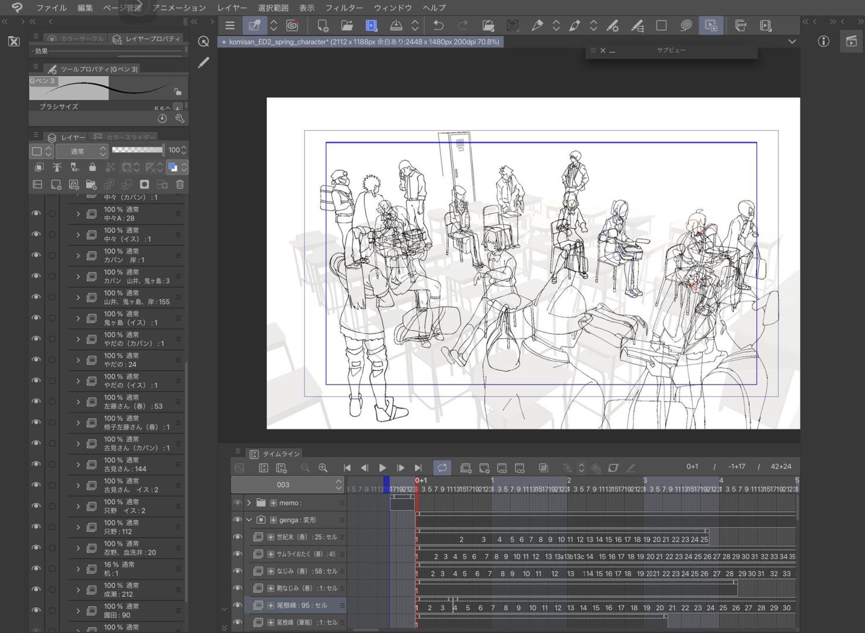Create a new canvas using the new-file icon
Image resolution: width=865 pixels, height=633 pixels.
coord(322,25)
